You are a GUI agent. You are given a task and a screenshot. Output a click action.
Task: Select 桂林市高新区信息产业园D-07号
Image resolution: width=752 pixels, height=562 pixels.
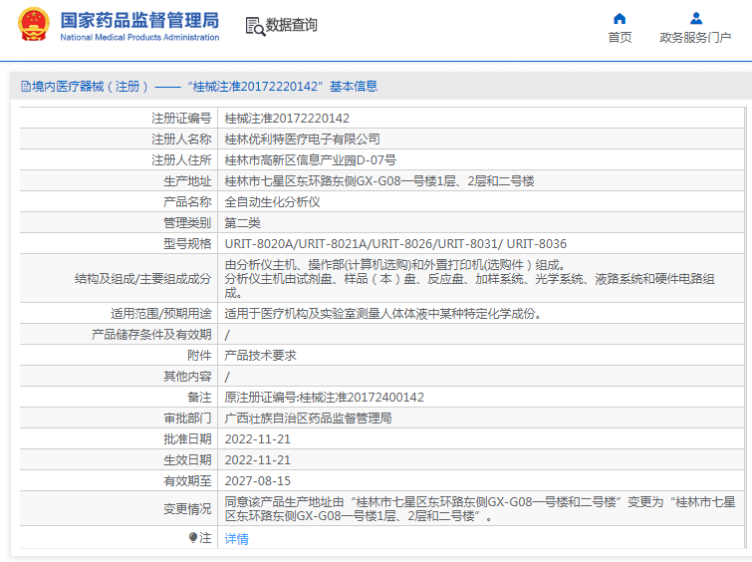tap(311, 160)
